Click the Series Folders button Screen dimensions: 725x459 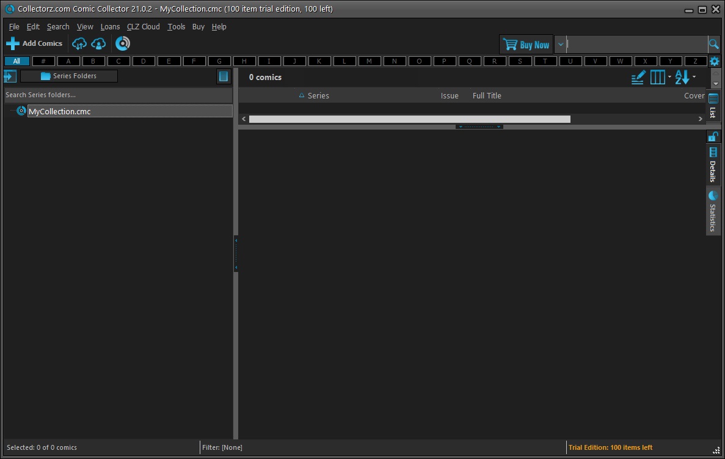[69, 76]
